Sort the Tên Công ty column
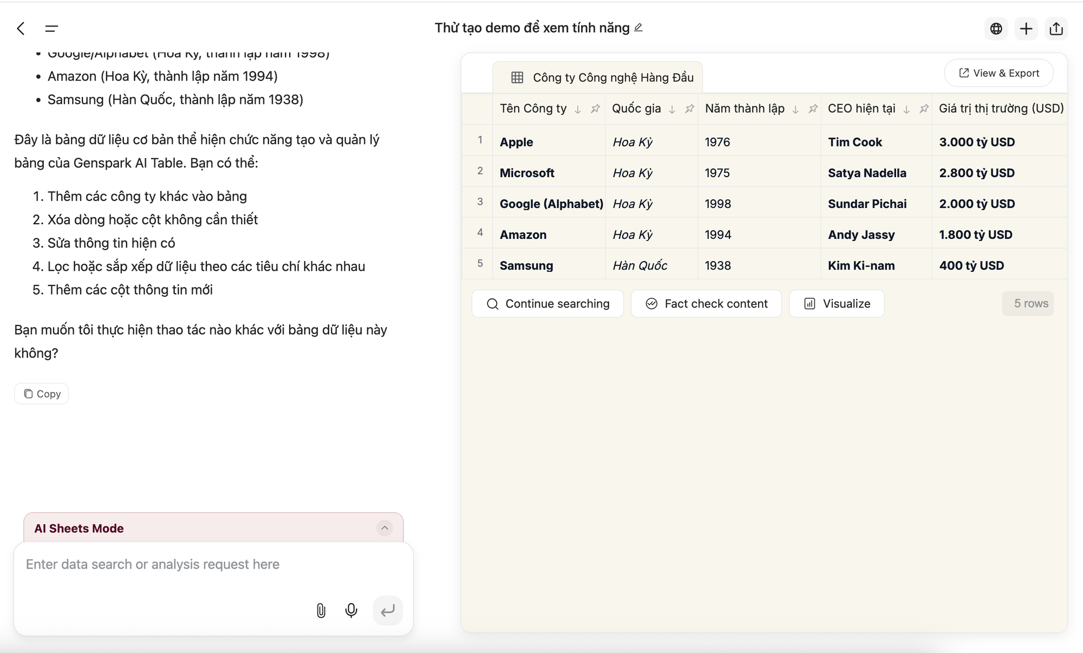 (x=578, y=109)
